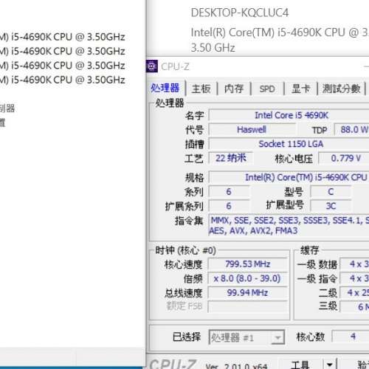
Task: Click the 指令集 instruction set list
Action: [289, 225]
